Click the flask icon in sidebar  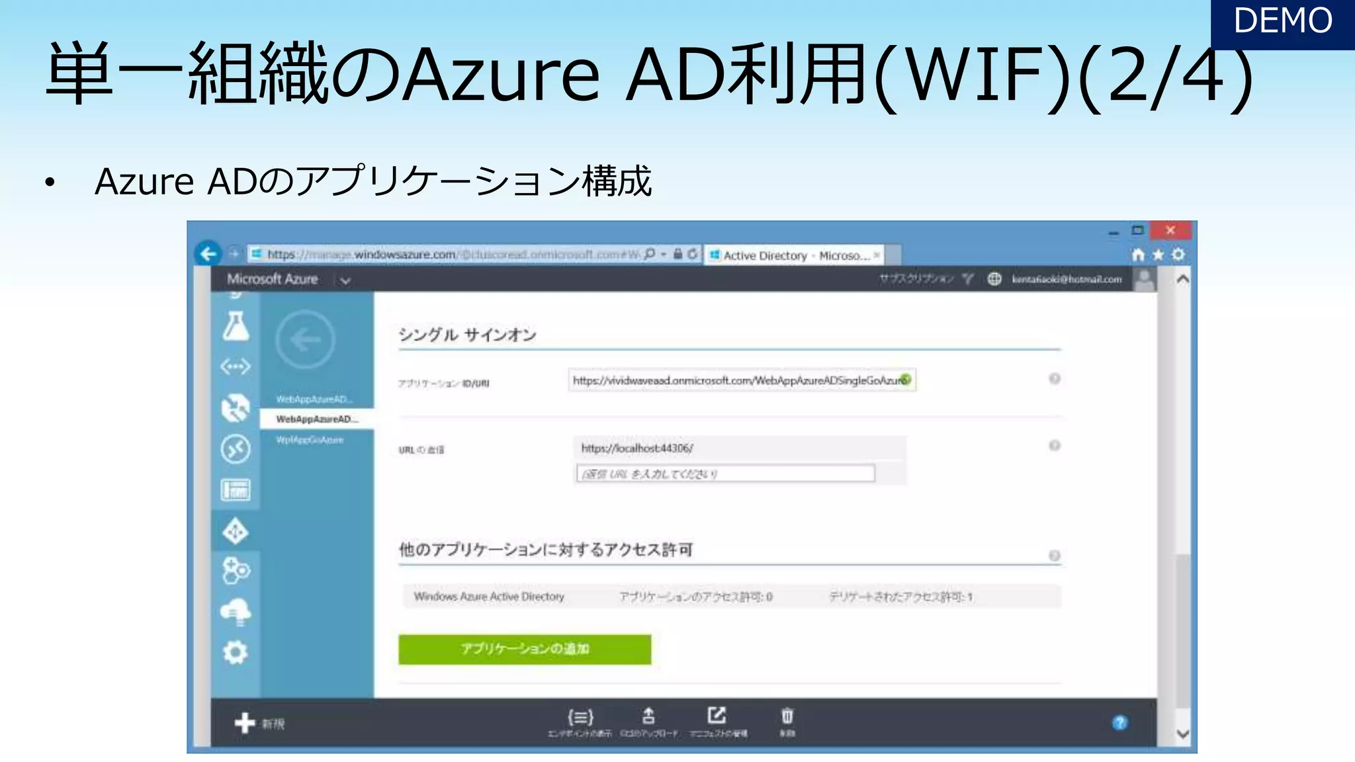tap(236, 326)
